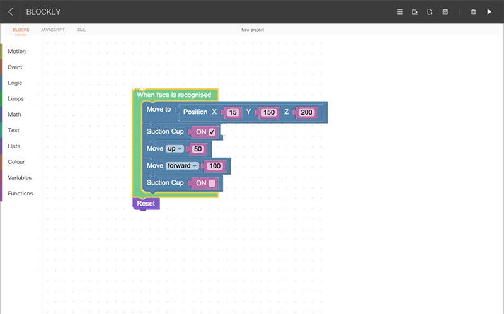Click the X position value 15 field
The height and width of the screenshot is (314, 504).
pos(233,112)
